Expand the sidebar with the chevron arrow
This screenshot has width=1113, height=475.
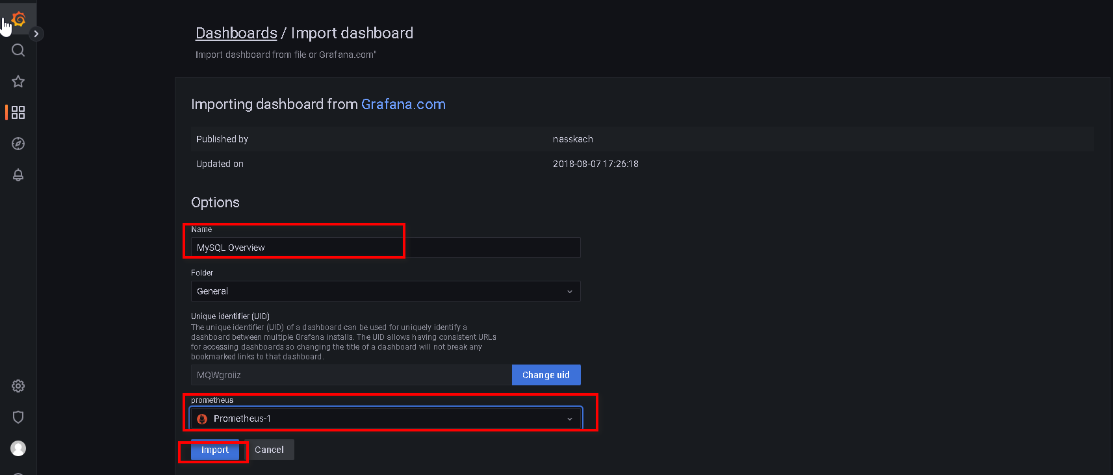(36, 34)
